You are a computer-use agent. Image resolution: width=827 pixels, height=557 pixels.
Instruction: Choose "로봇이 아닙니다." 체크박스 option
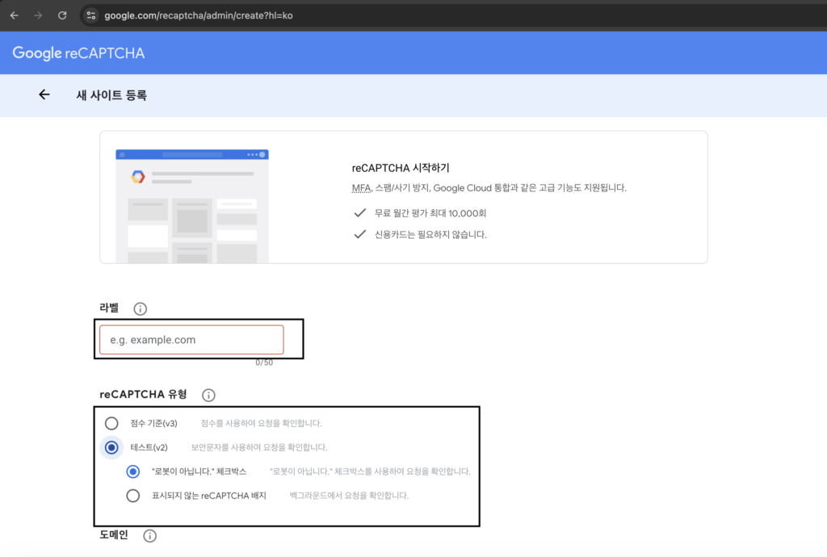point(133,471)
